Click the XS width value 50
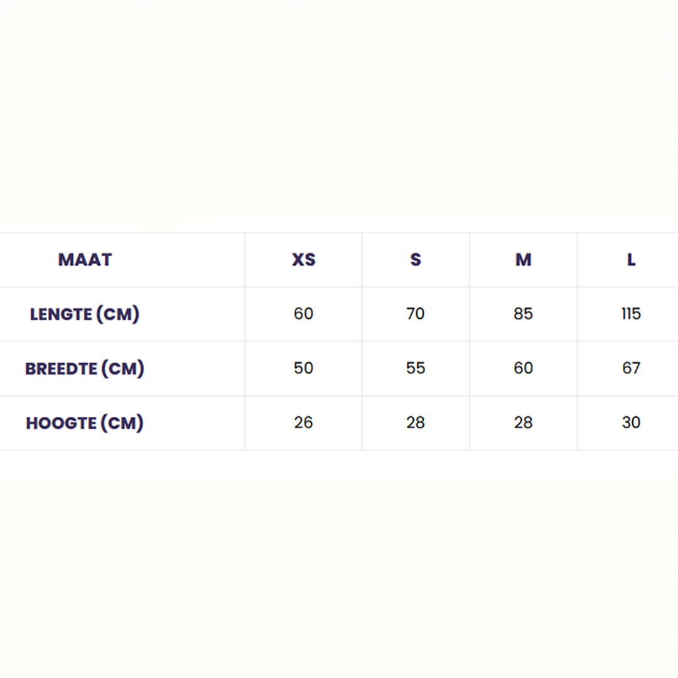 pos(304,369)
